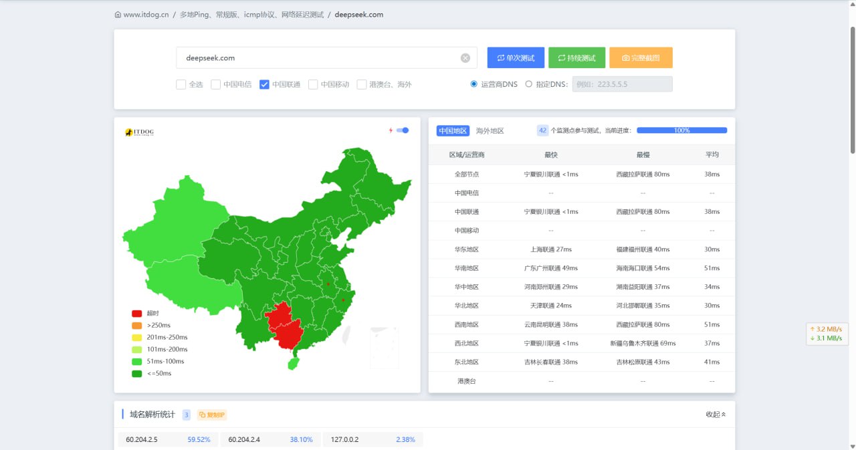Click the 最快 column header
This screenshot has width=856, height=450.
tap(551, 155)
